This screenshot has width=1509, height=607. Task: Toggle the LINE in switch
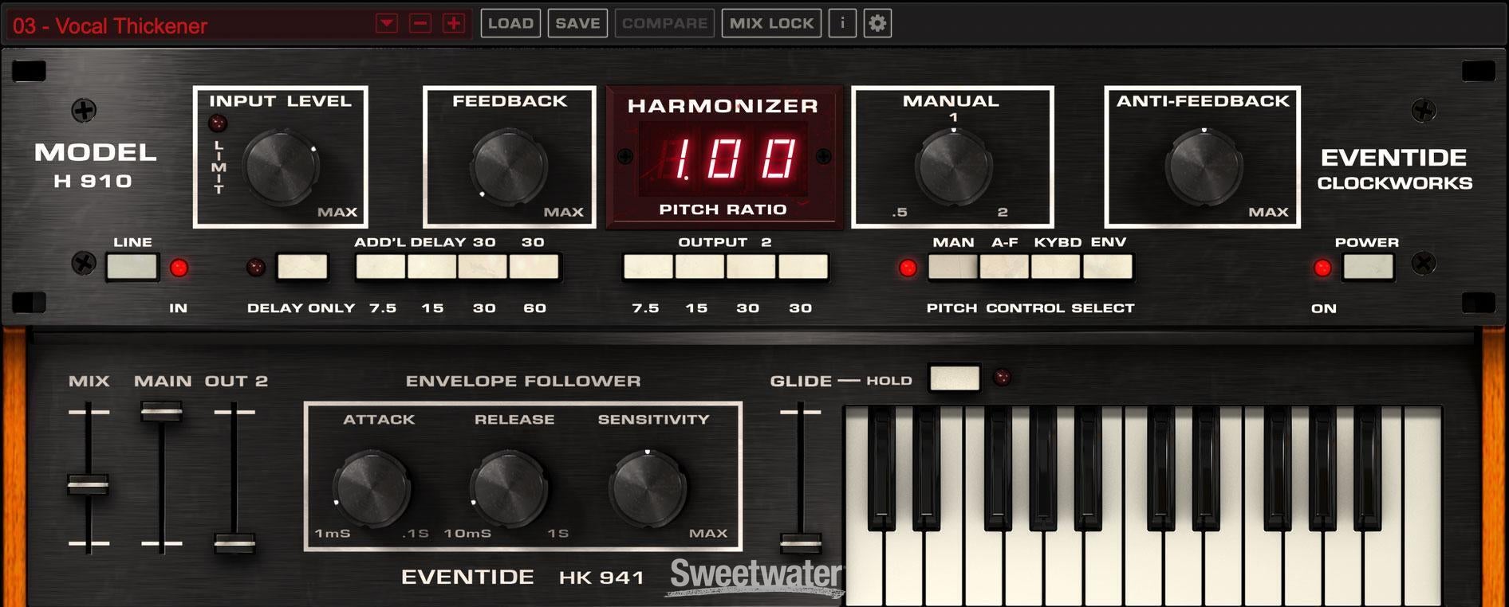click(132, 267)
